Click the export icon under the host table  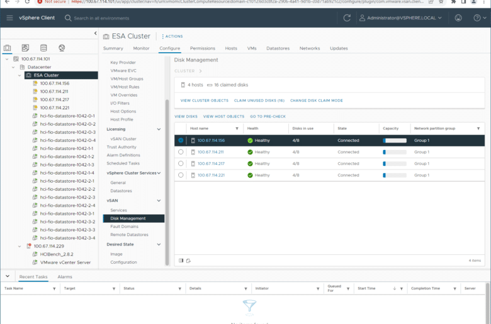(188, 261)
